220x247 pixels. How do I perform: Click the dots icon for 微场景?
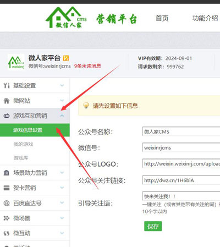[x=7, y=218]
